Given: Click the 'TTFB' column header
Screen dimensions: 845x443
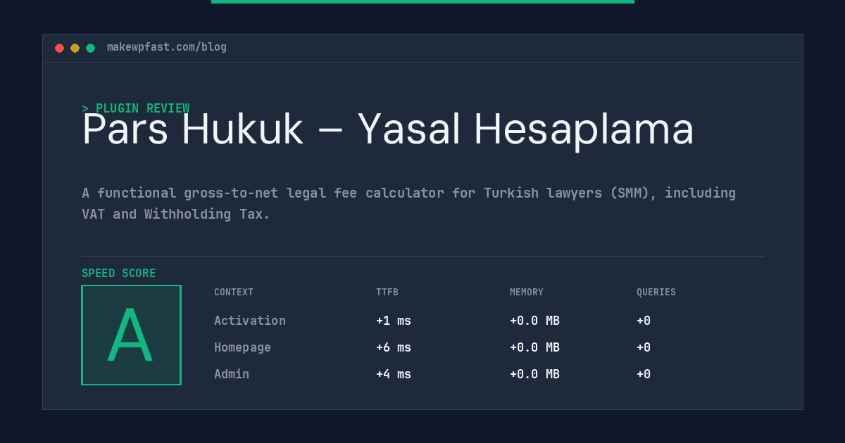Looking at the screenshot, I should point(387,293).
